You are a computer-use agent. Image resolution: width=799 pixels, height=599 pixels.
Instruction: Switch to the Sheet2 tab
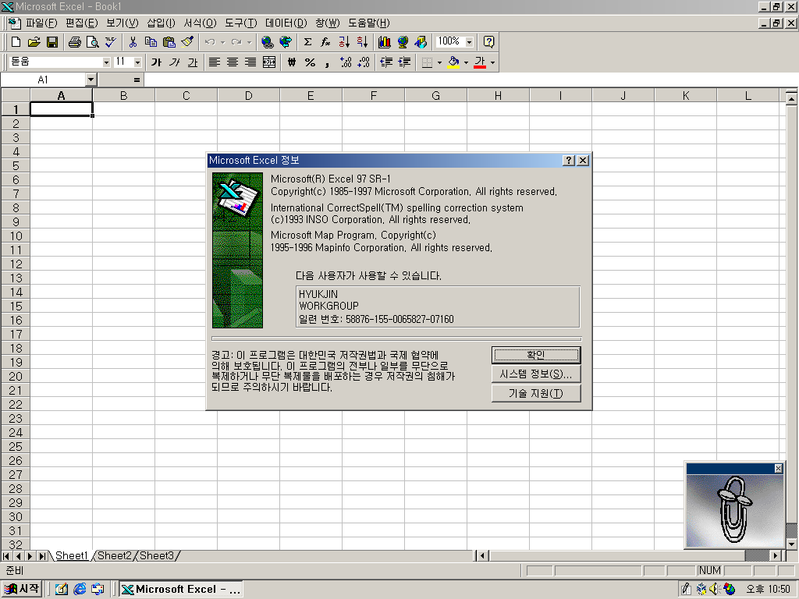click(114, 555)
